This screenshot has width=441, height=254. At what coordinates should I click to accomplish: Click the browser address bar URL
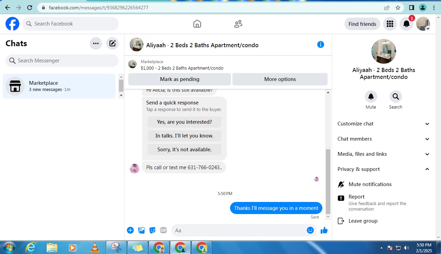coord(99,7)
